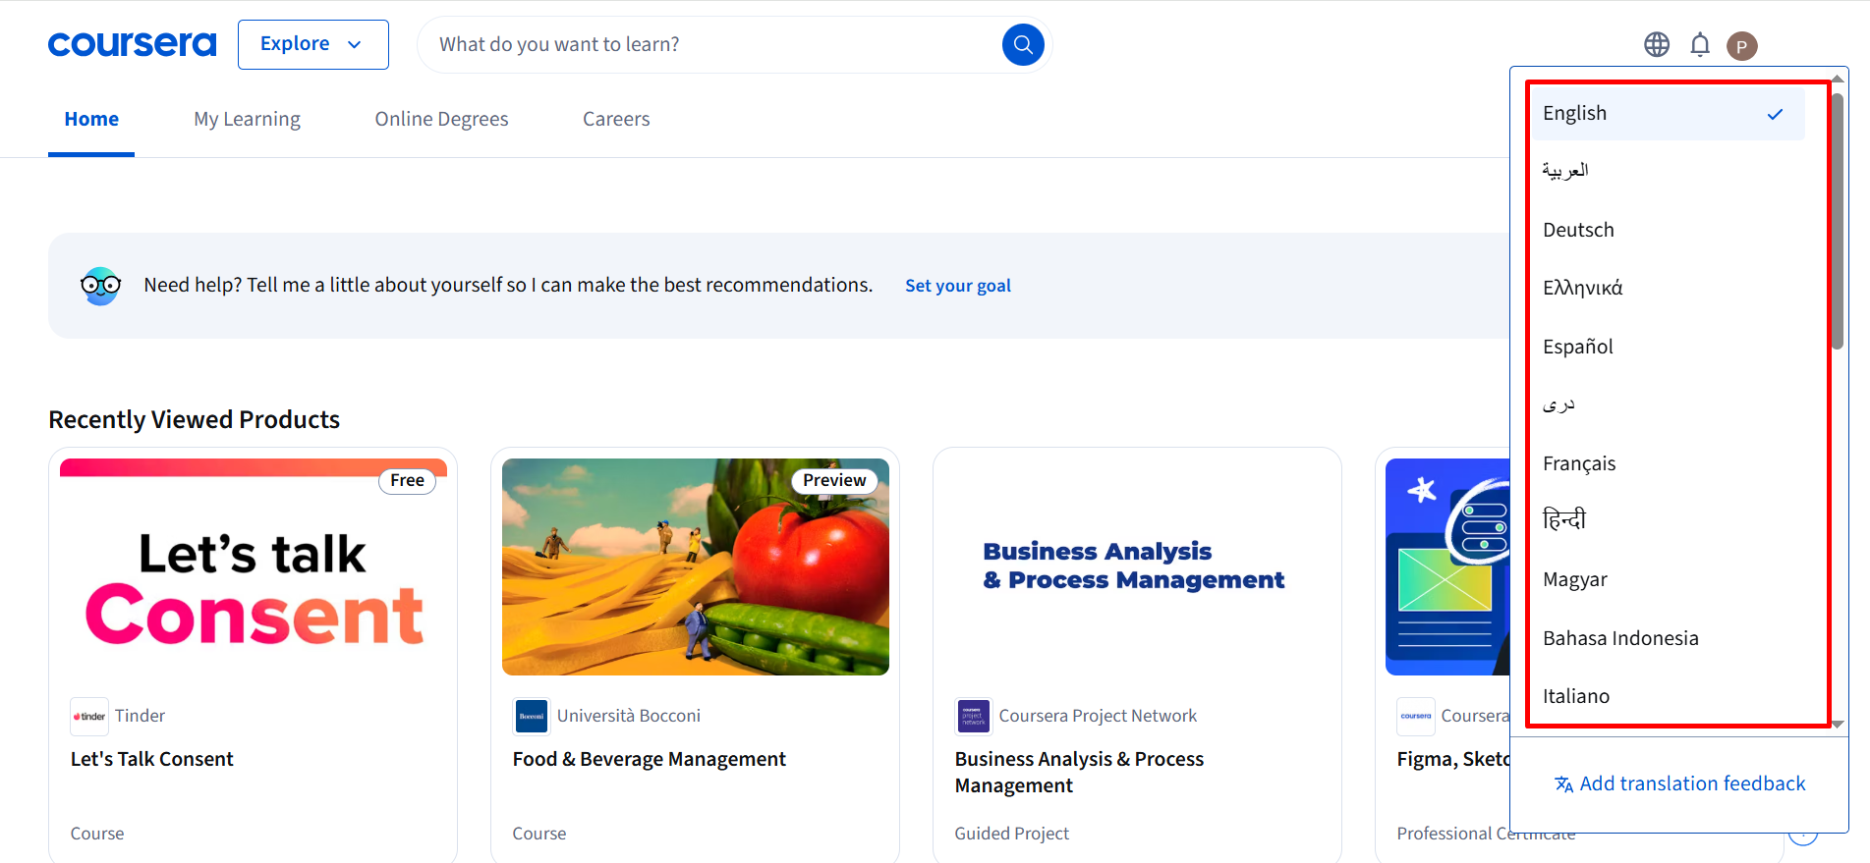
Task: Click Università Bocconi provider name
Action: pyautogui.click(x=629, y=716)
